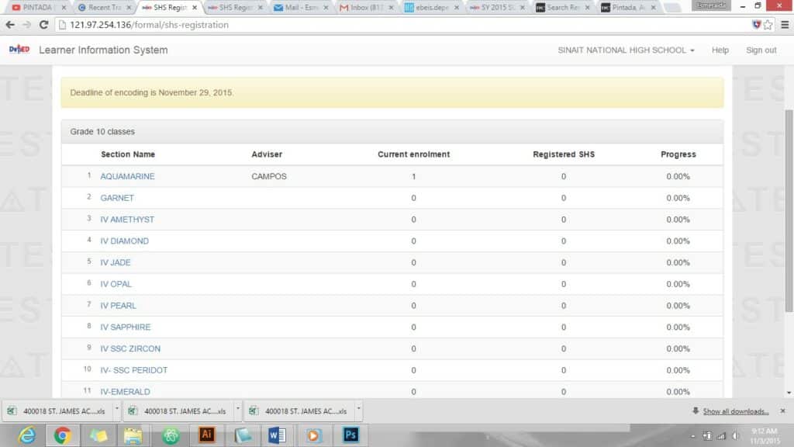Switch to the Gmail Inbox tab
Image resolution: width=794 pixels, height=447 pixels.
[364, 8]
